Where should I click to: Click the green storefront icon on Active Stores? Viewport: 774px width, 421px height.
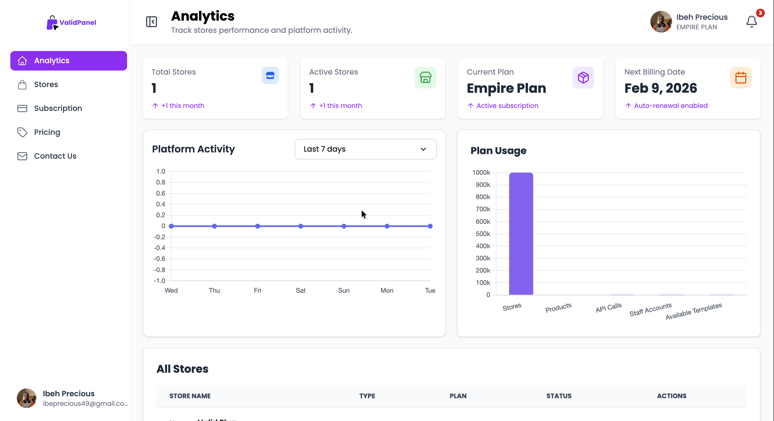[x=426, y=77]
